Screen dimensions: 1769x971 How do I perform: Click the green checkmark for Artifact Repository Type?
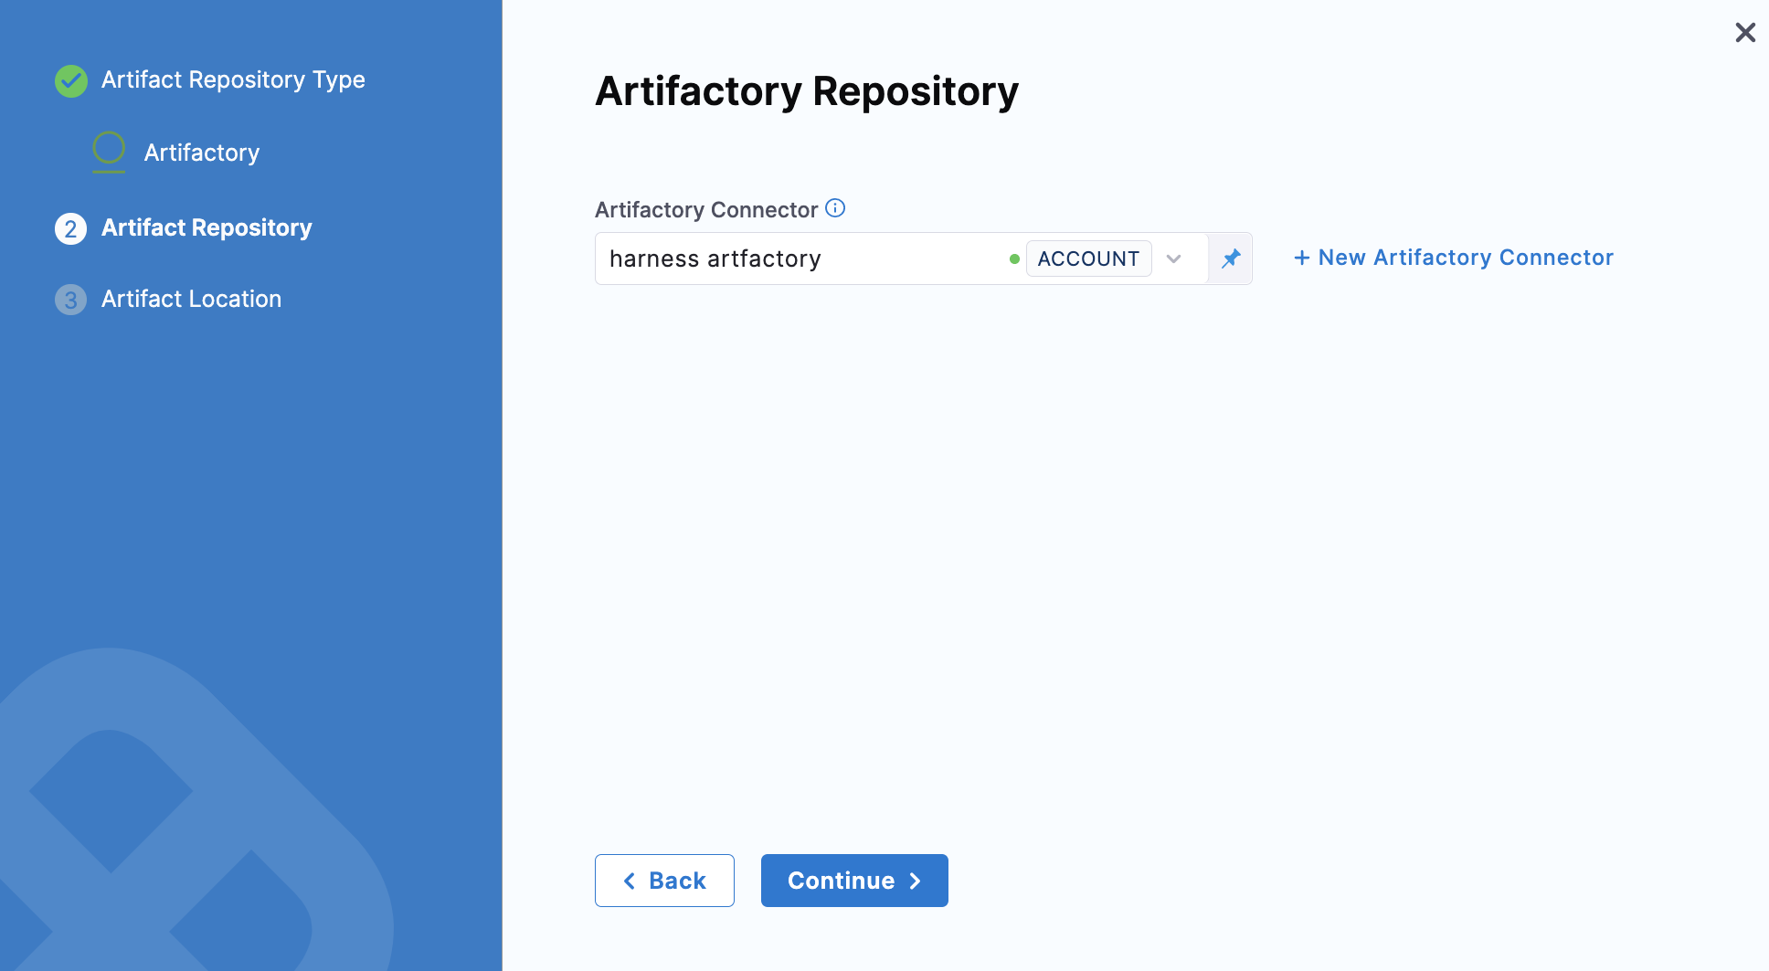coord(71,80)
